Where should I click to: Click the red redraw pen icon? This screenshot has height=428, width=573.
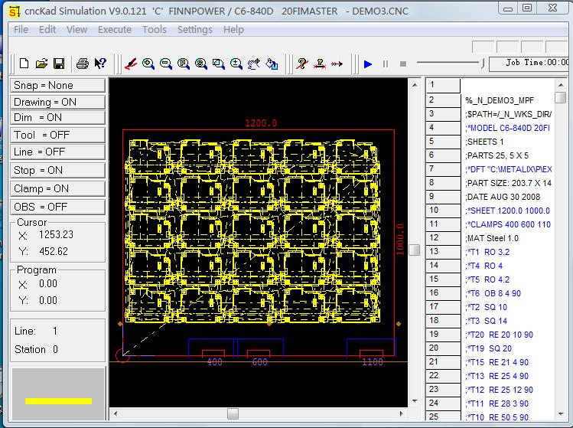(131, 64)
